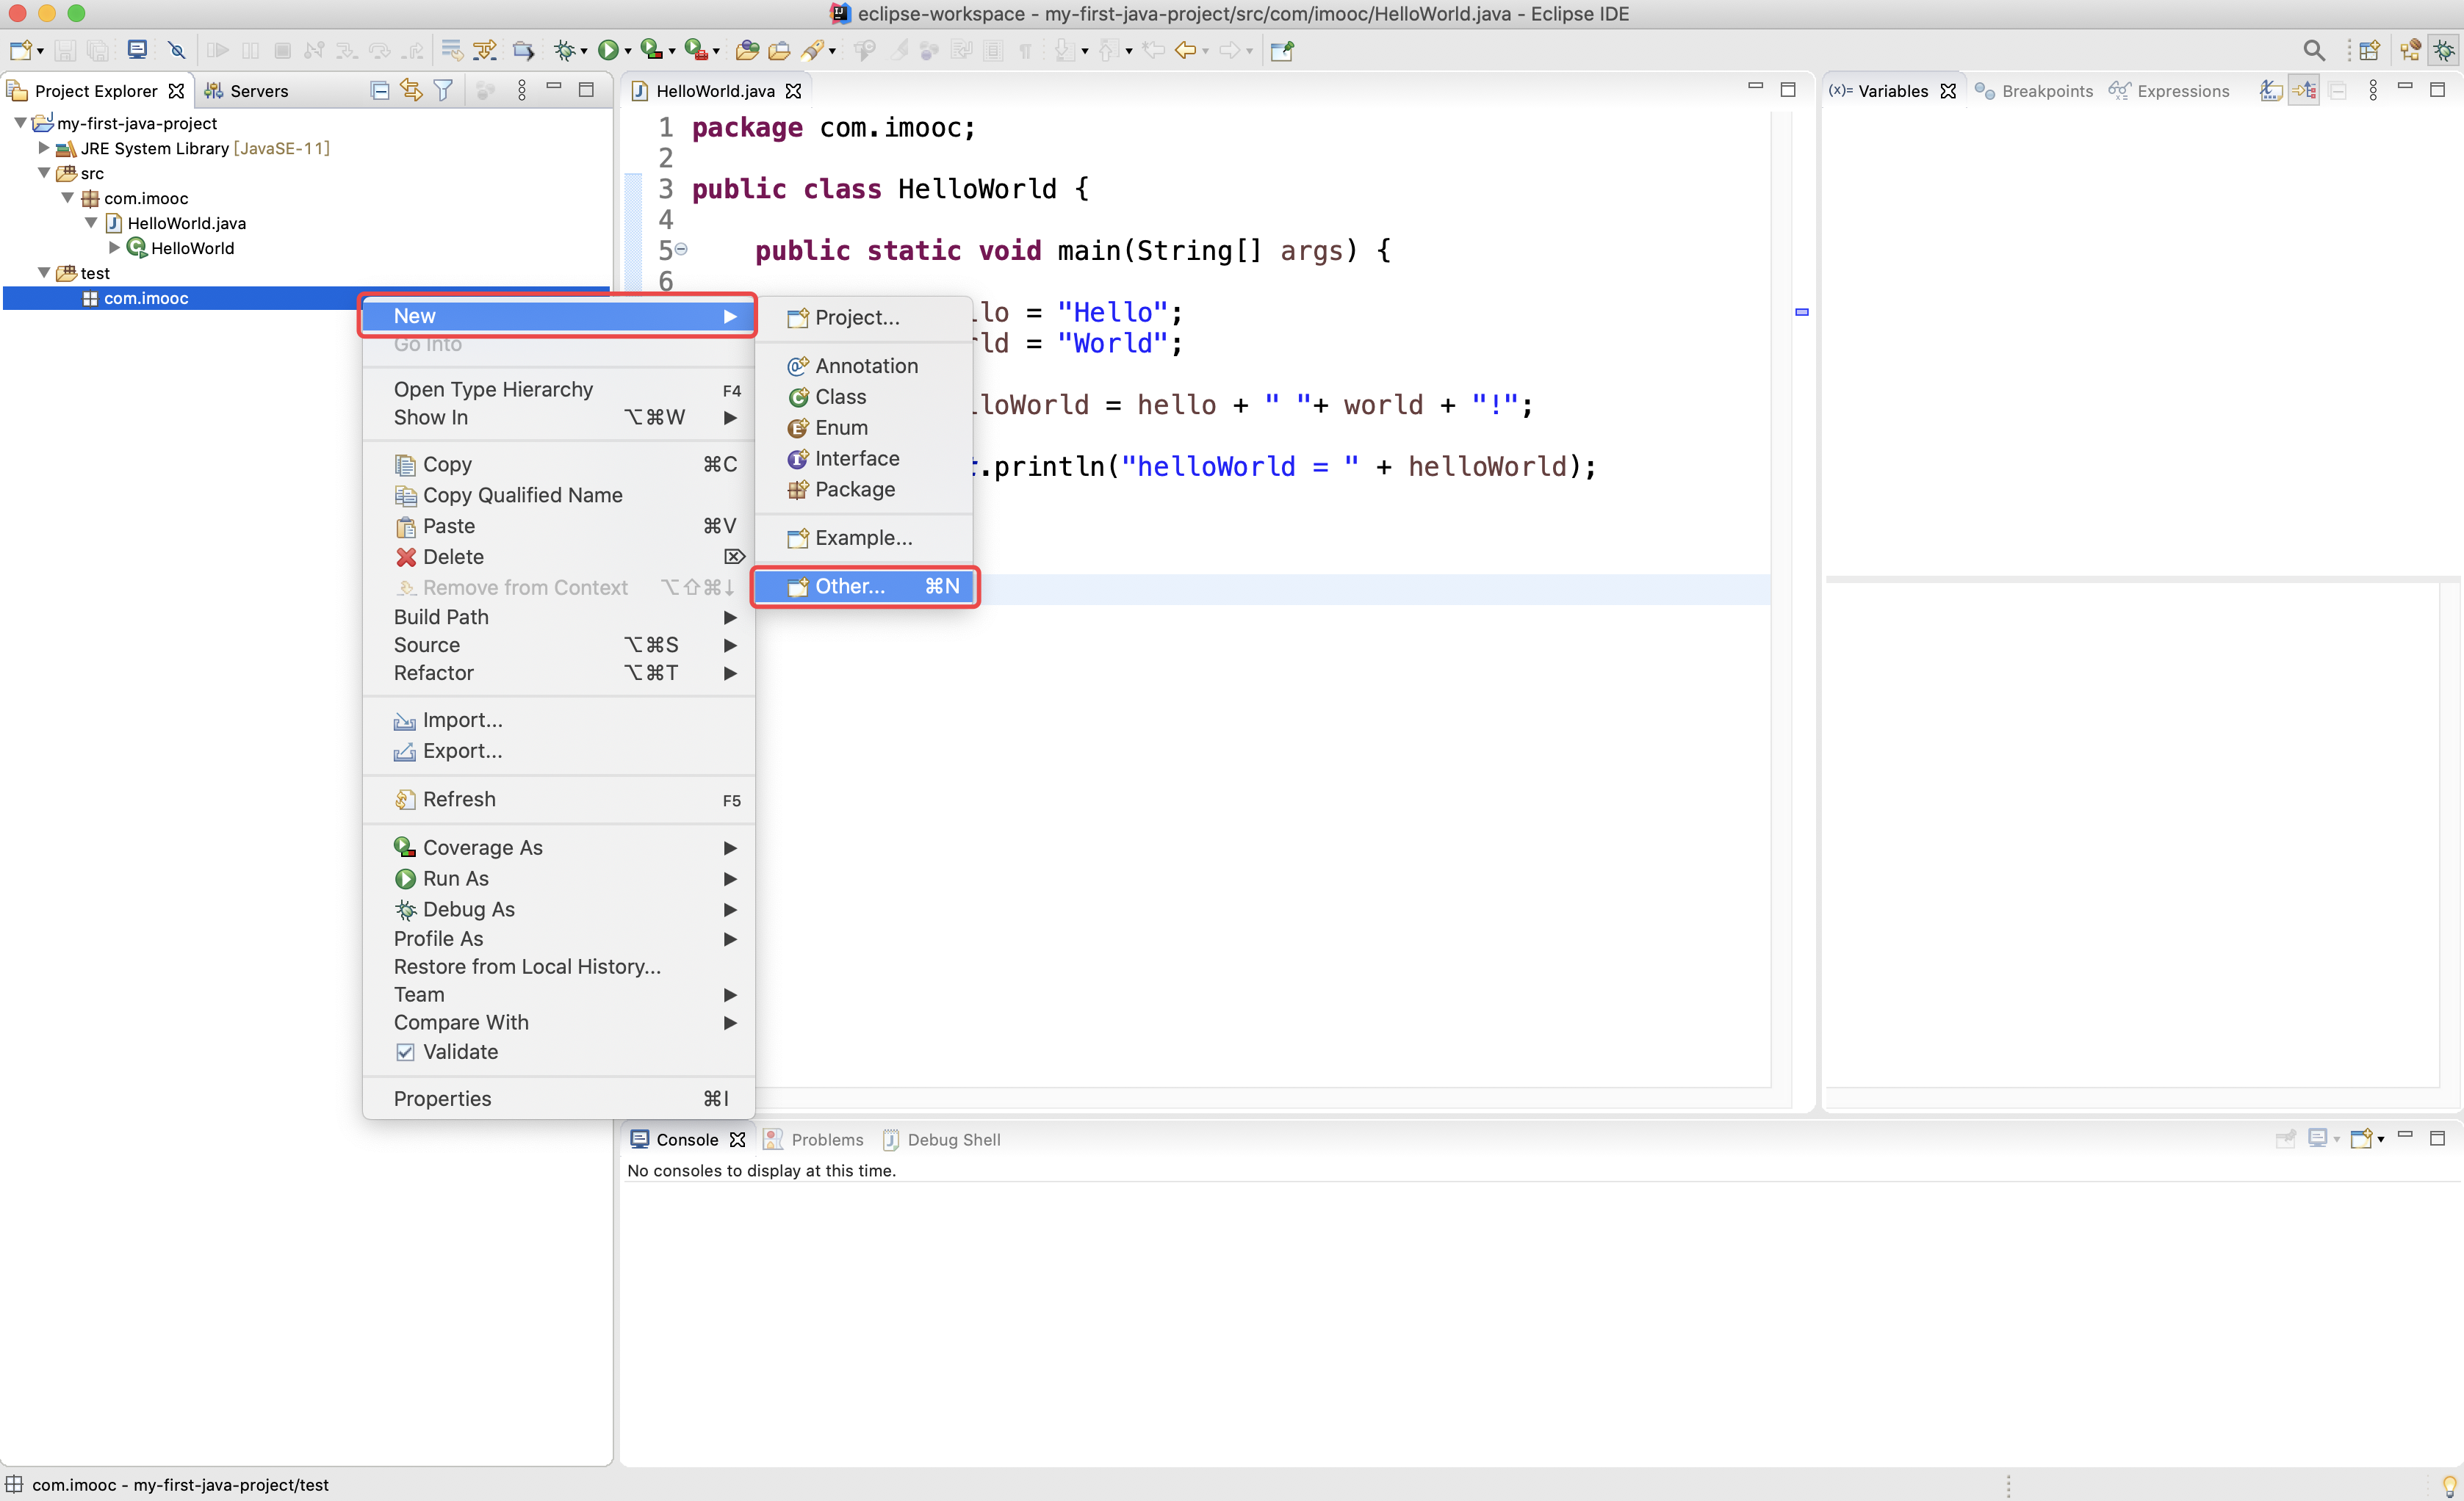
Task: Click the Debug bug icon in the toolbar
Action: click(564, 50)
